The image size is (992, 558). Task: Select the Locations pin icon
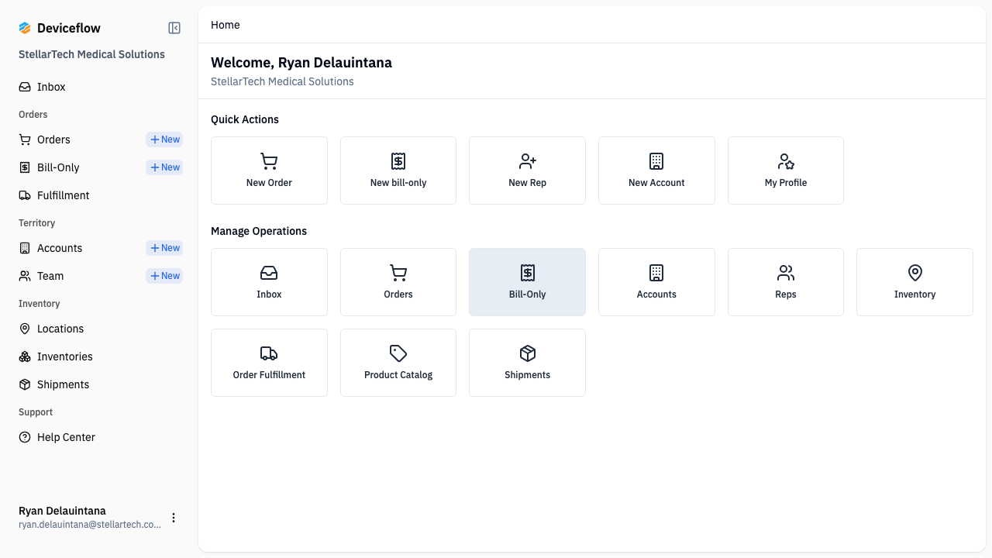pyautogui.click(x=24, y=329)
